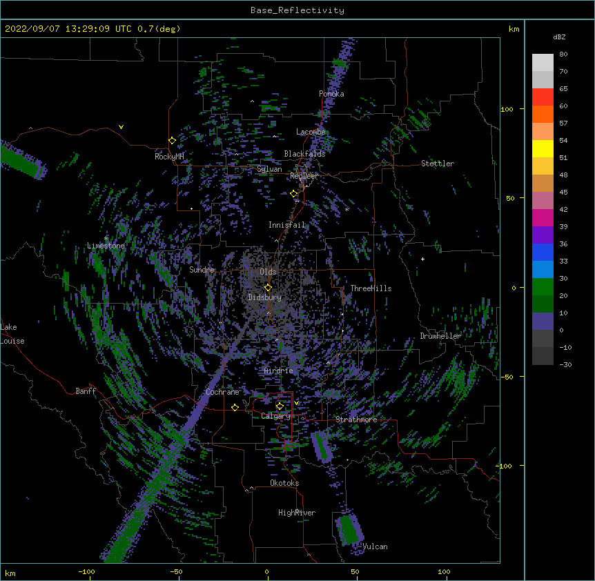
Task: Select the Okotoks label
Action: pyautogui.click(x=284, y=483)
